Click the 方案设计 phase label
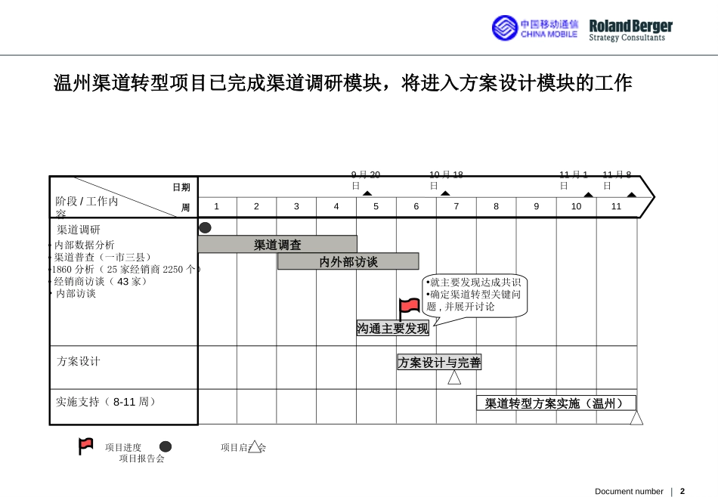Viewport: 718px width, 497px height. (x=79, y=362)
